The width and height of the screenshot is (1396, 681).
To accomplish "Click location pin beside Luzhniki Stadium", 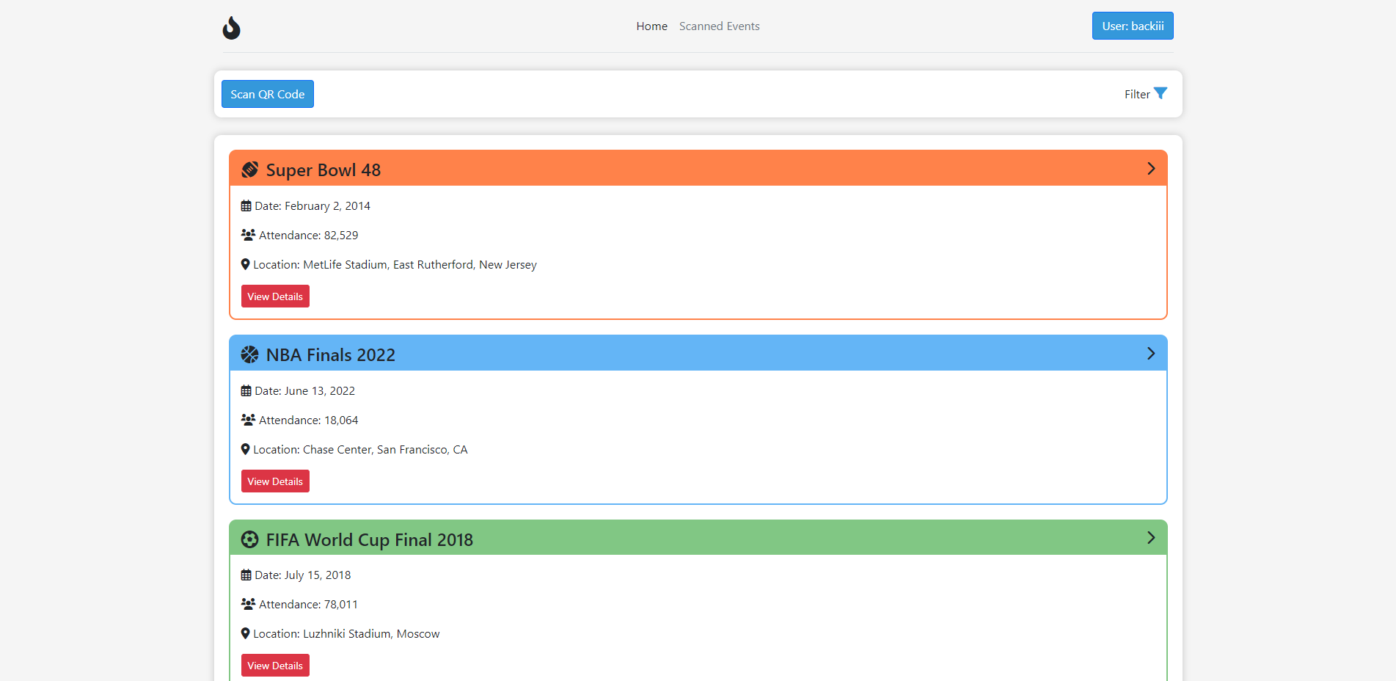I will click(x=246, y=633).
